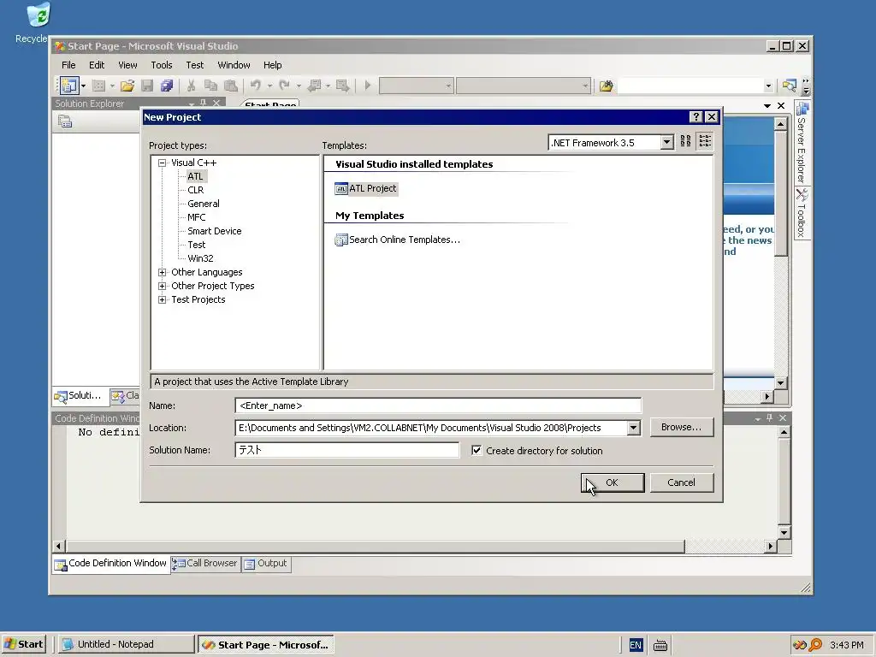This screenshot has height=657, width=876.
Task: Select the Test project type under Visual C++
Action: [x=197, y=246]
